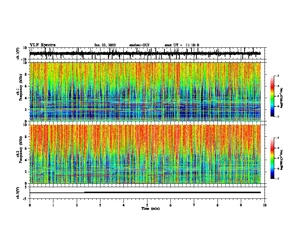Click time axis tick label 8
Viewport: 298px width, 230px height.
(217, 205)
